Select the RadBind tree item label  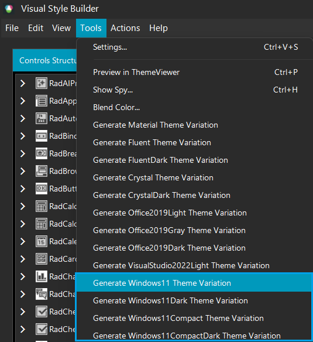[x=63, y=136]
